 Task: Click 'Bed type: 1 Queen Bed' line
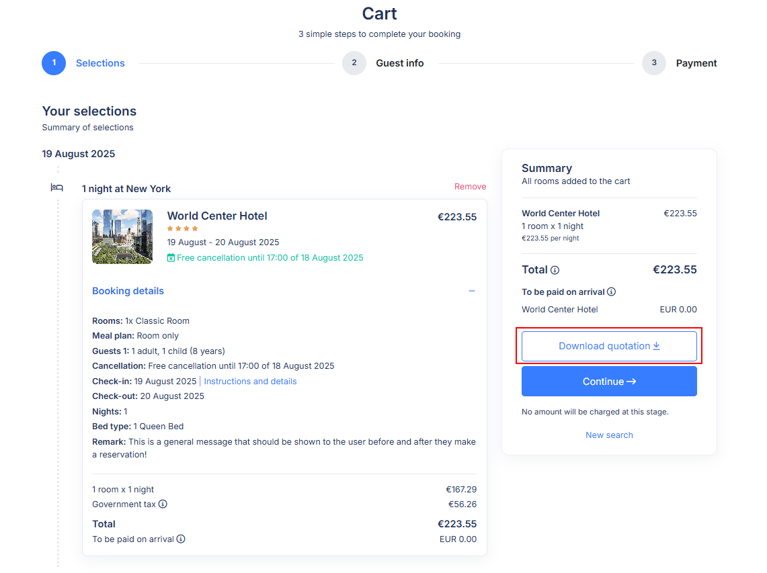[x=138, y=427]
